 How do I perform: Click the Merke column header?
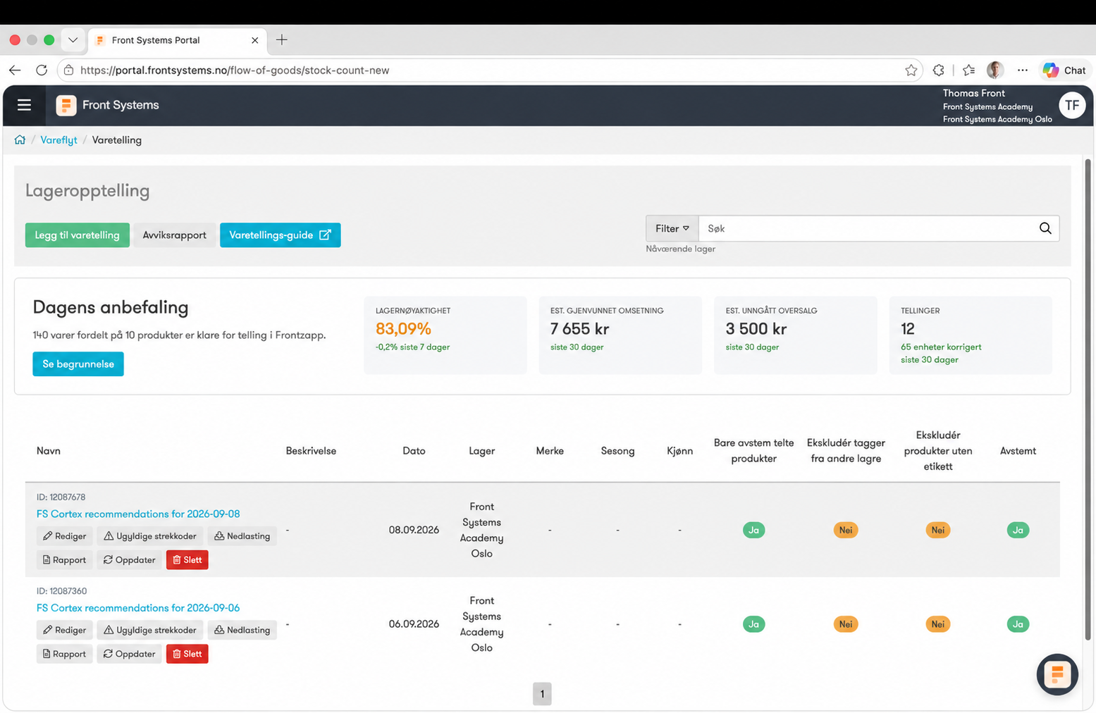pyautogui.click(x=550, y=451)
